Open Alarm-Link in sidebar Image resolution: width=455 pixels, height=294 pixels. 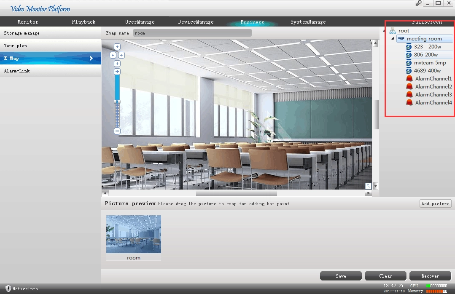51,71
